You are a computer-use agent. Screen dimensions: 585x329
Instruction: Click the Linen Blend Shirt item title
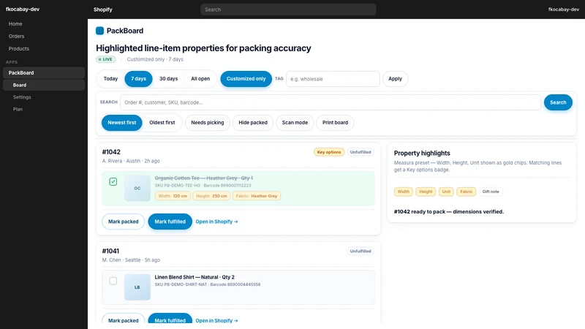click(x=195, y=277)
